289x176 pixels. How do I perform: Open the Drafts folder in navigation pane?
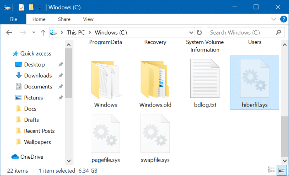pyautogui.click(x=31, y=120)
